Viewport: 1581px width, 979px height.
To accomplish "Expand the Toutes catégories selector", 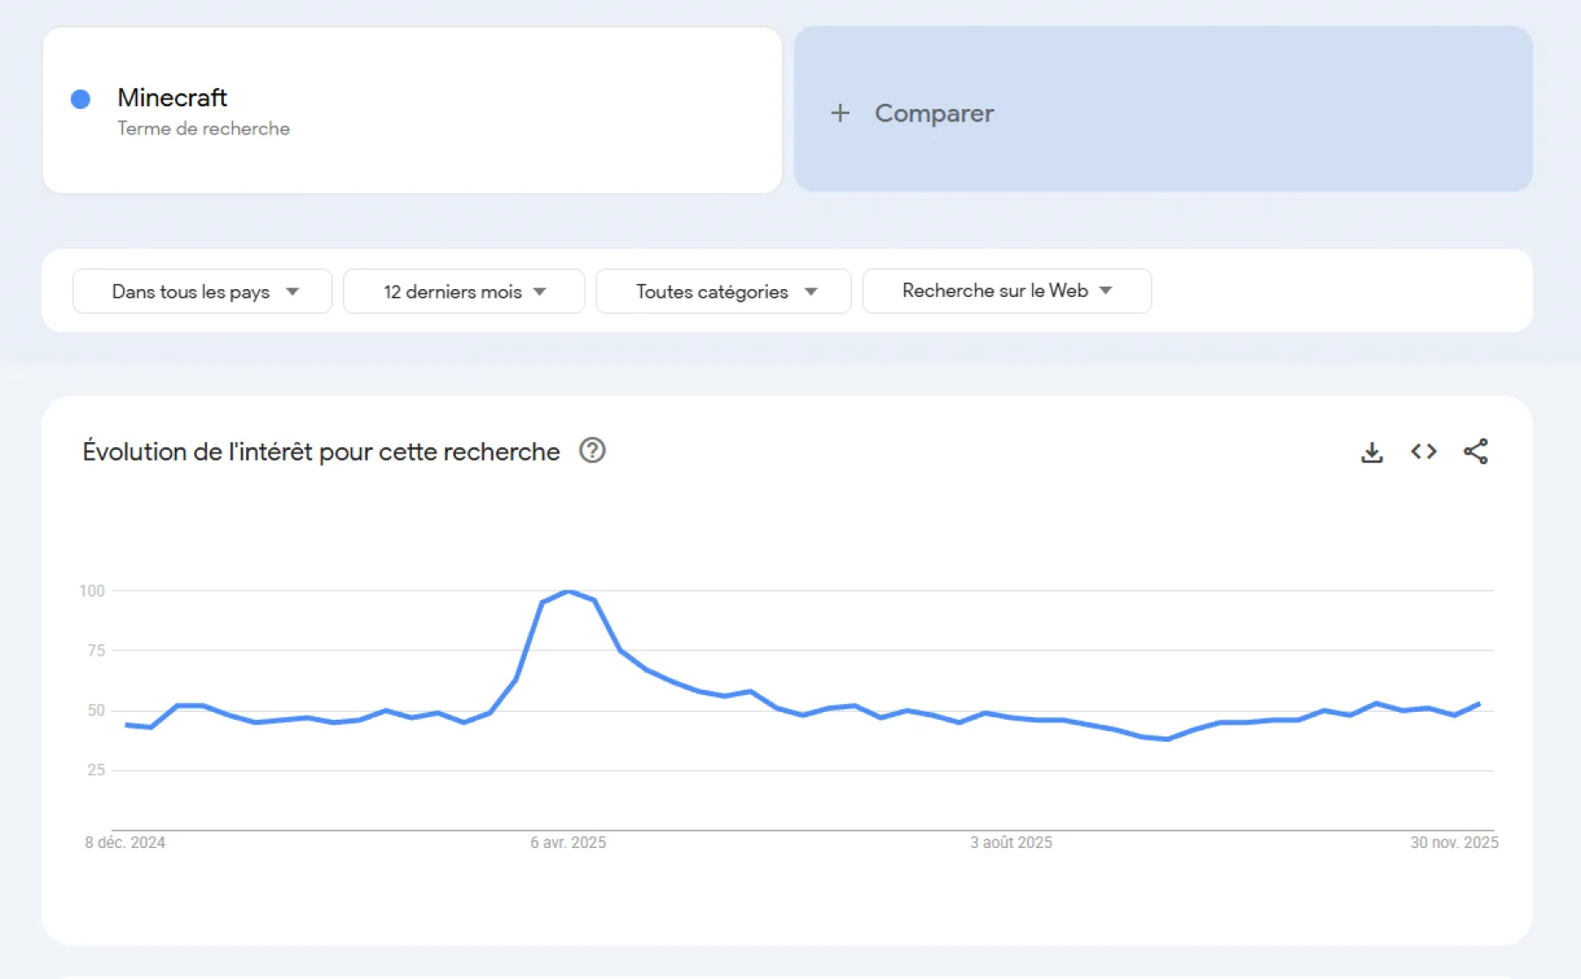I will (x=723, y=291).
